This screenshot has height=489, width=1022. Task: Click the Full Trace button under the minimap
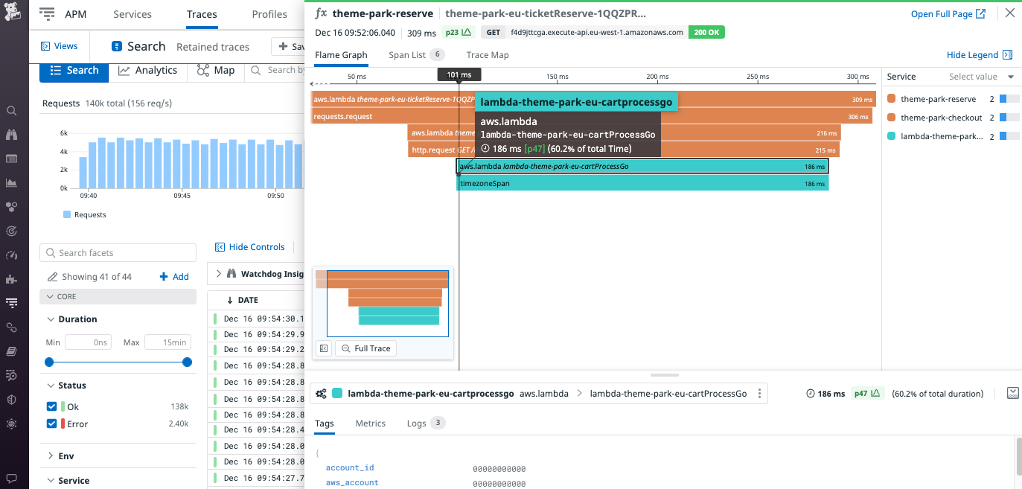pyautogui.click(x=365, y=348)
